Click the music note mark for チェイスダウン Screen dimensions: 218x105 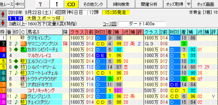pyautogui.click(x=16, y=102)
